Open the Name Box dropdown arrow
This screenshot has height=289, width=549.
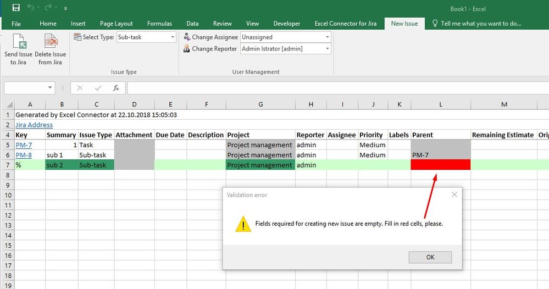pyautogui.click(x=50, y=87)
